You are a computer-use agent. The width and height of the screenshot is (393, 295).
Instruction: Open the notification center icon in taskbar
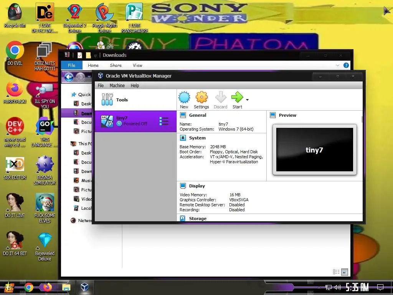click(x=380, y=287)
